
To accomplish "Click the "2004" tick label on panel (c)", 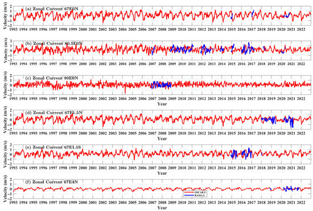I will 122,99.
